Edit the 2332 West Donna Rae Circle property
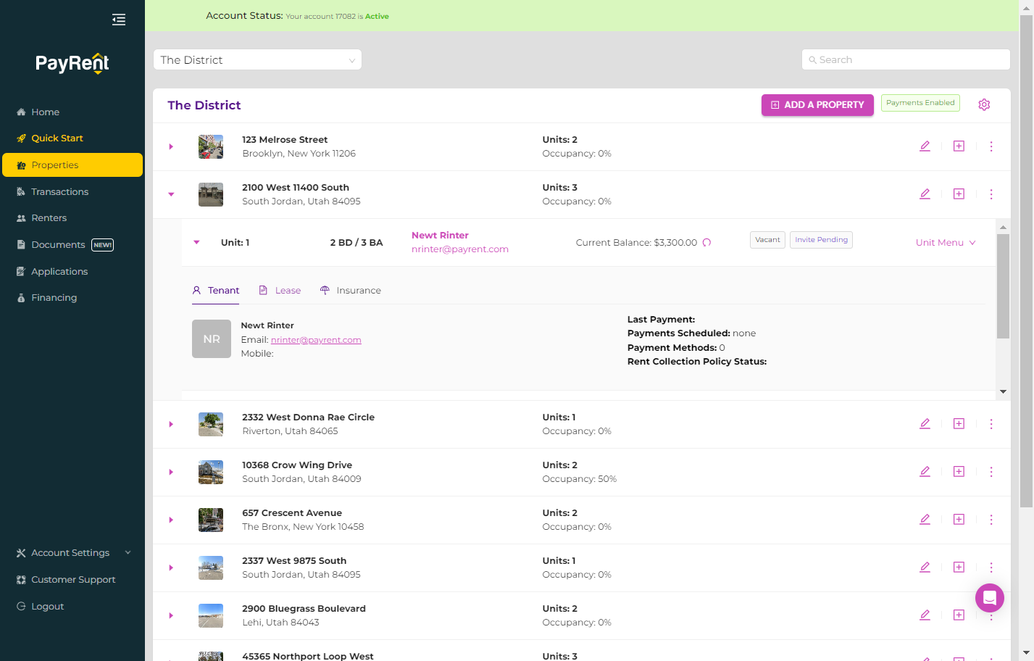 [925, 424]
